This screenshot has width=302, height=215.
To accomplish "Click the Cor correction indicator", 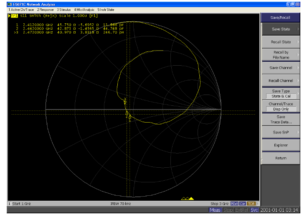I will [x=243, y=204].
